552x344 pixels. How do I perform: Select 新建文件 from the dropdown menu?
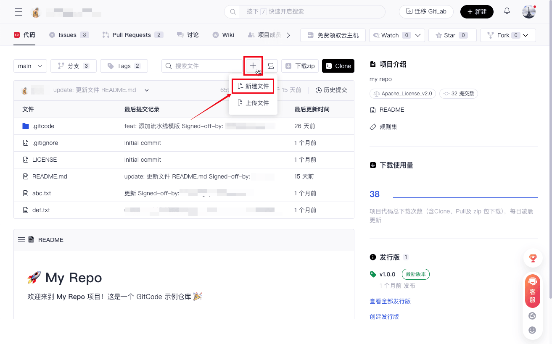click(x=253, y=86)
